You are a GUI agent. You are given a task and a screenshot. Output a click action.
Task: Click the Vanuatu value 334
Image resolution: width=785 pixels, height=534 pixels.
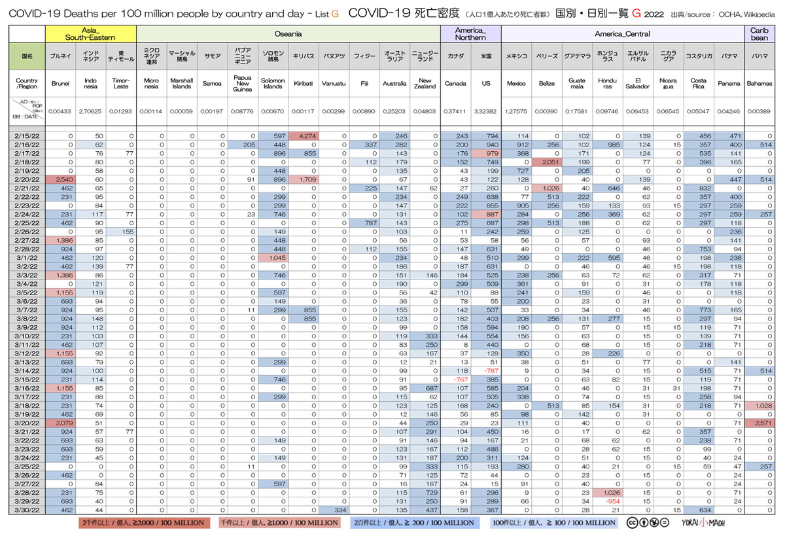point(334,508)
